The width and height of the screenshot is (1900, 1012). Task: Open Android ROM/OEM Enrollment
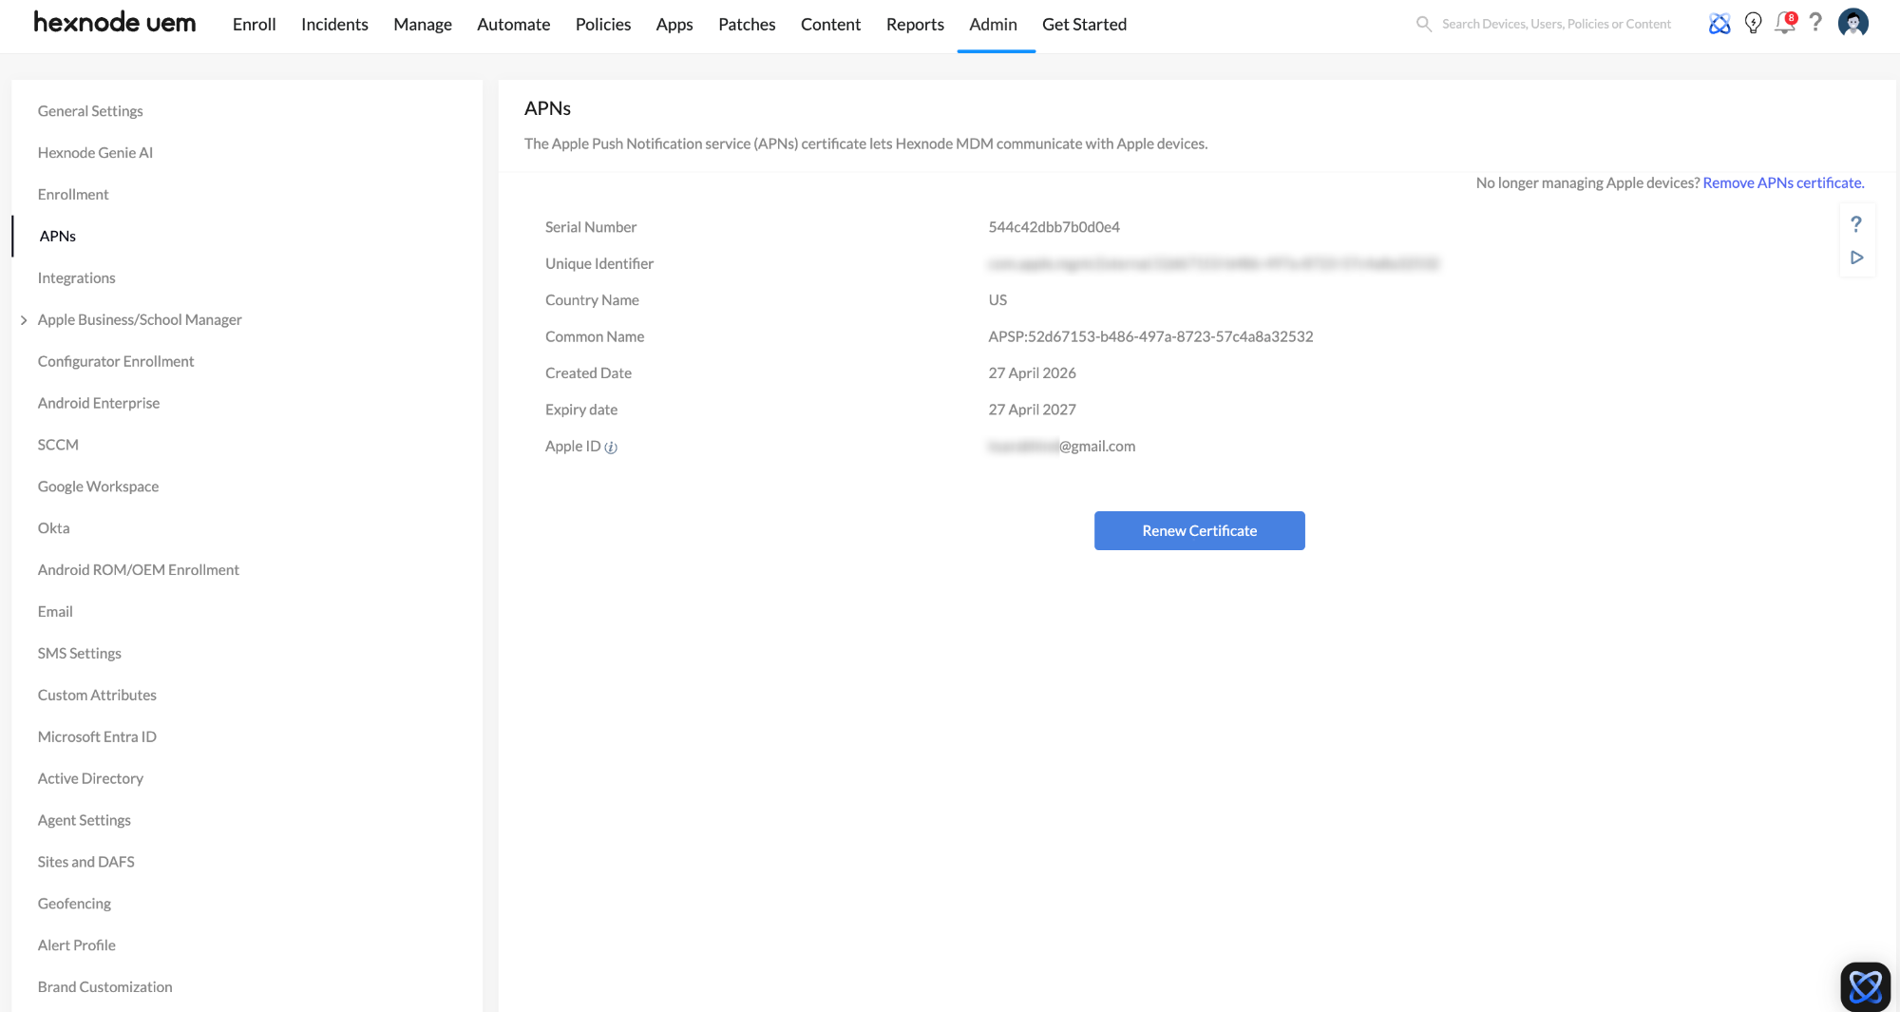(x=139, y=570)
